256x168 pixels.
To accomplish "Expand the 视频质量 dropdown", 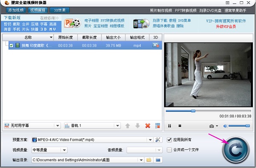I will (x=64, y=150).
